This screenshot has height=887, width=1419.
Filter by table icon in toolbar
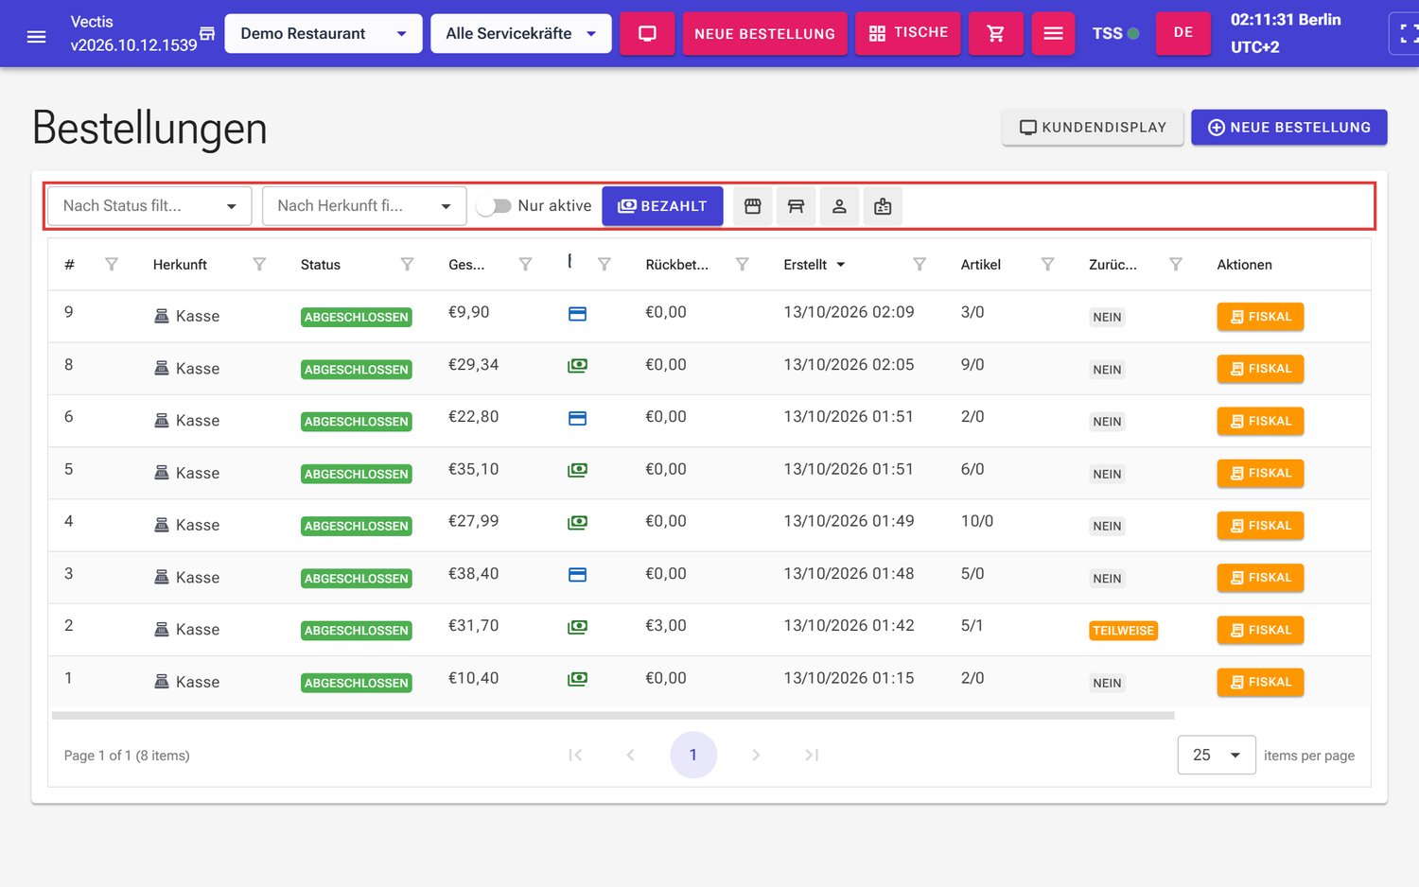click(x=796, y=206)
